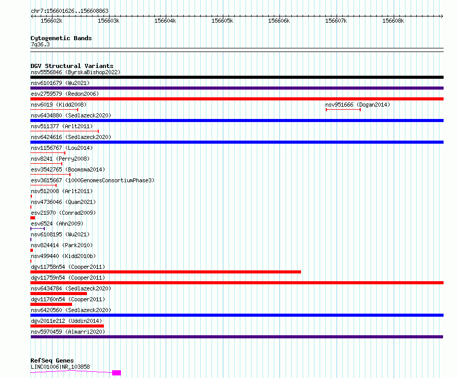Click esv3615667 (1000GenomesConsortiumPhase3) label
Image resolution: width=458 pixels, height=378 pixels.
point(93,180)
